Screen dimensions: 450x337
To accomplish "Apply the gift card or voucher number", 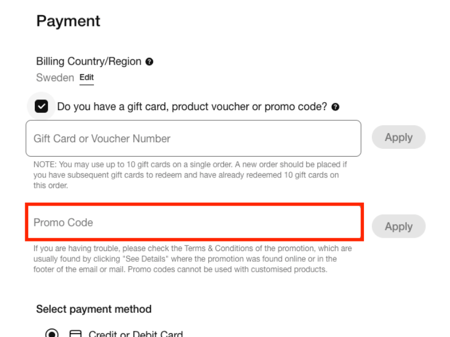I will click(399, 137).
